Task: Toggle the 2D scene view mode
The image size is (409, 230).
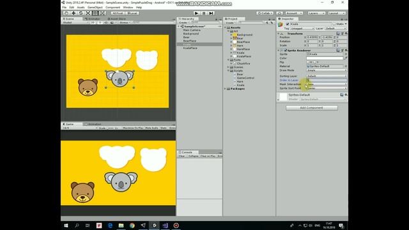Action: (93, 23)
